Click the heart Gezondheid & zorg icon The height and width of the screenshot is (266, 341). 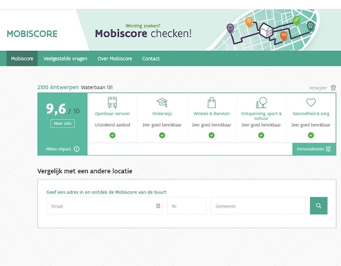click(x=311, y=102)
